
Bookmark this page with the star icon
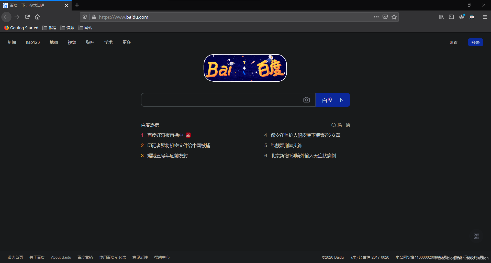coord(394,17)
